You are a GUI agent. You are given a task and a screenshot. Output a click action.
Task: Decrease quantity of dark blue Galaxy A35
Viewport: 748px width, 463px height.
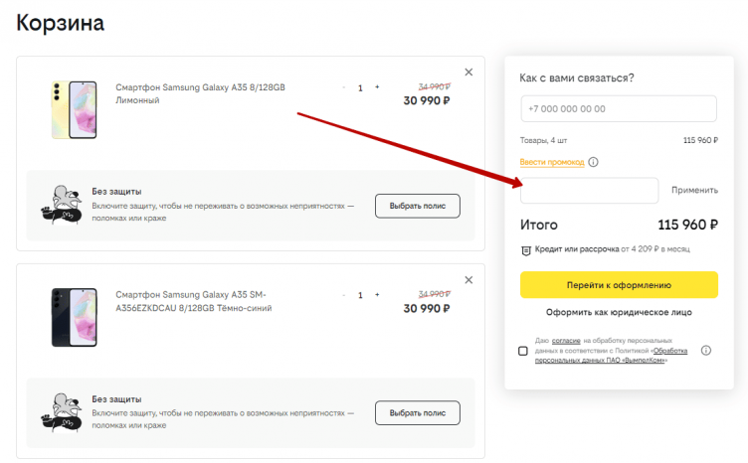(344, 295)
